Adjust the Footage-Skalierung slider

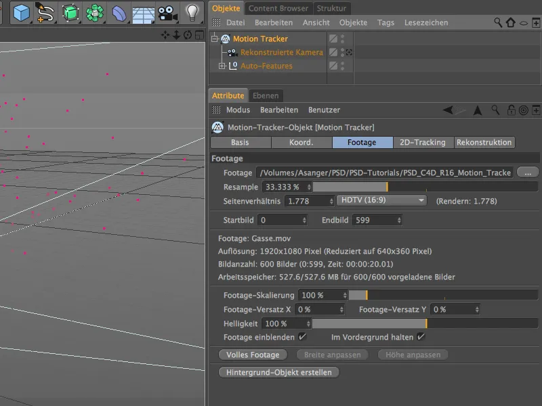pyautogui.click(x=443, y=295)
